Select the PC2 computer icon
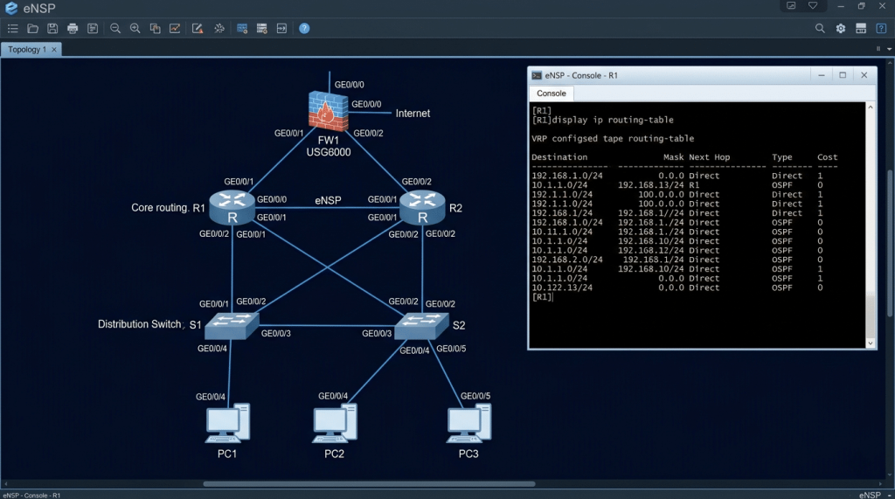The image size is (895, 499). pyautogui.click(x=335, y=423)
